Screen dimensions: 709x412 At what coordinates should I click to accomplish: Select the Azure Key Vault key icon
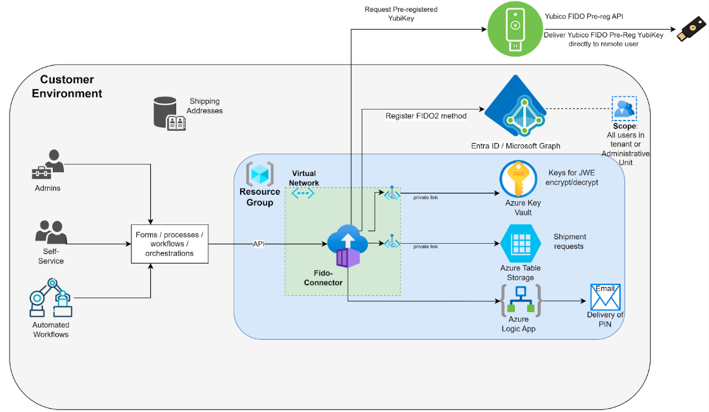[x=519, y=179]
